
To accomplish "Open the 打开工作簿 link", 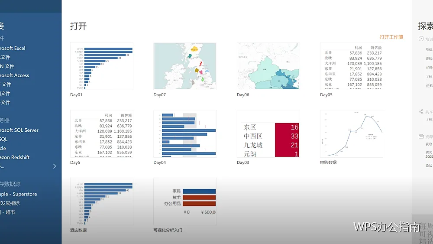I will click(391, 37).
